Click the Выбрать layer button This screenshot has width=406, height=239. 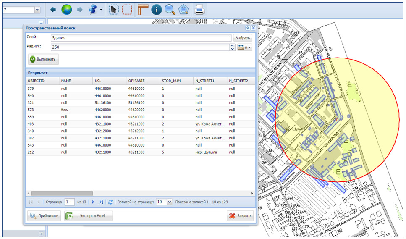[x=243, y=38]
